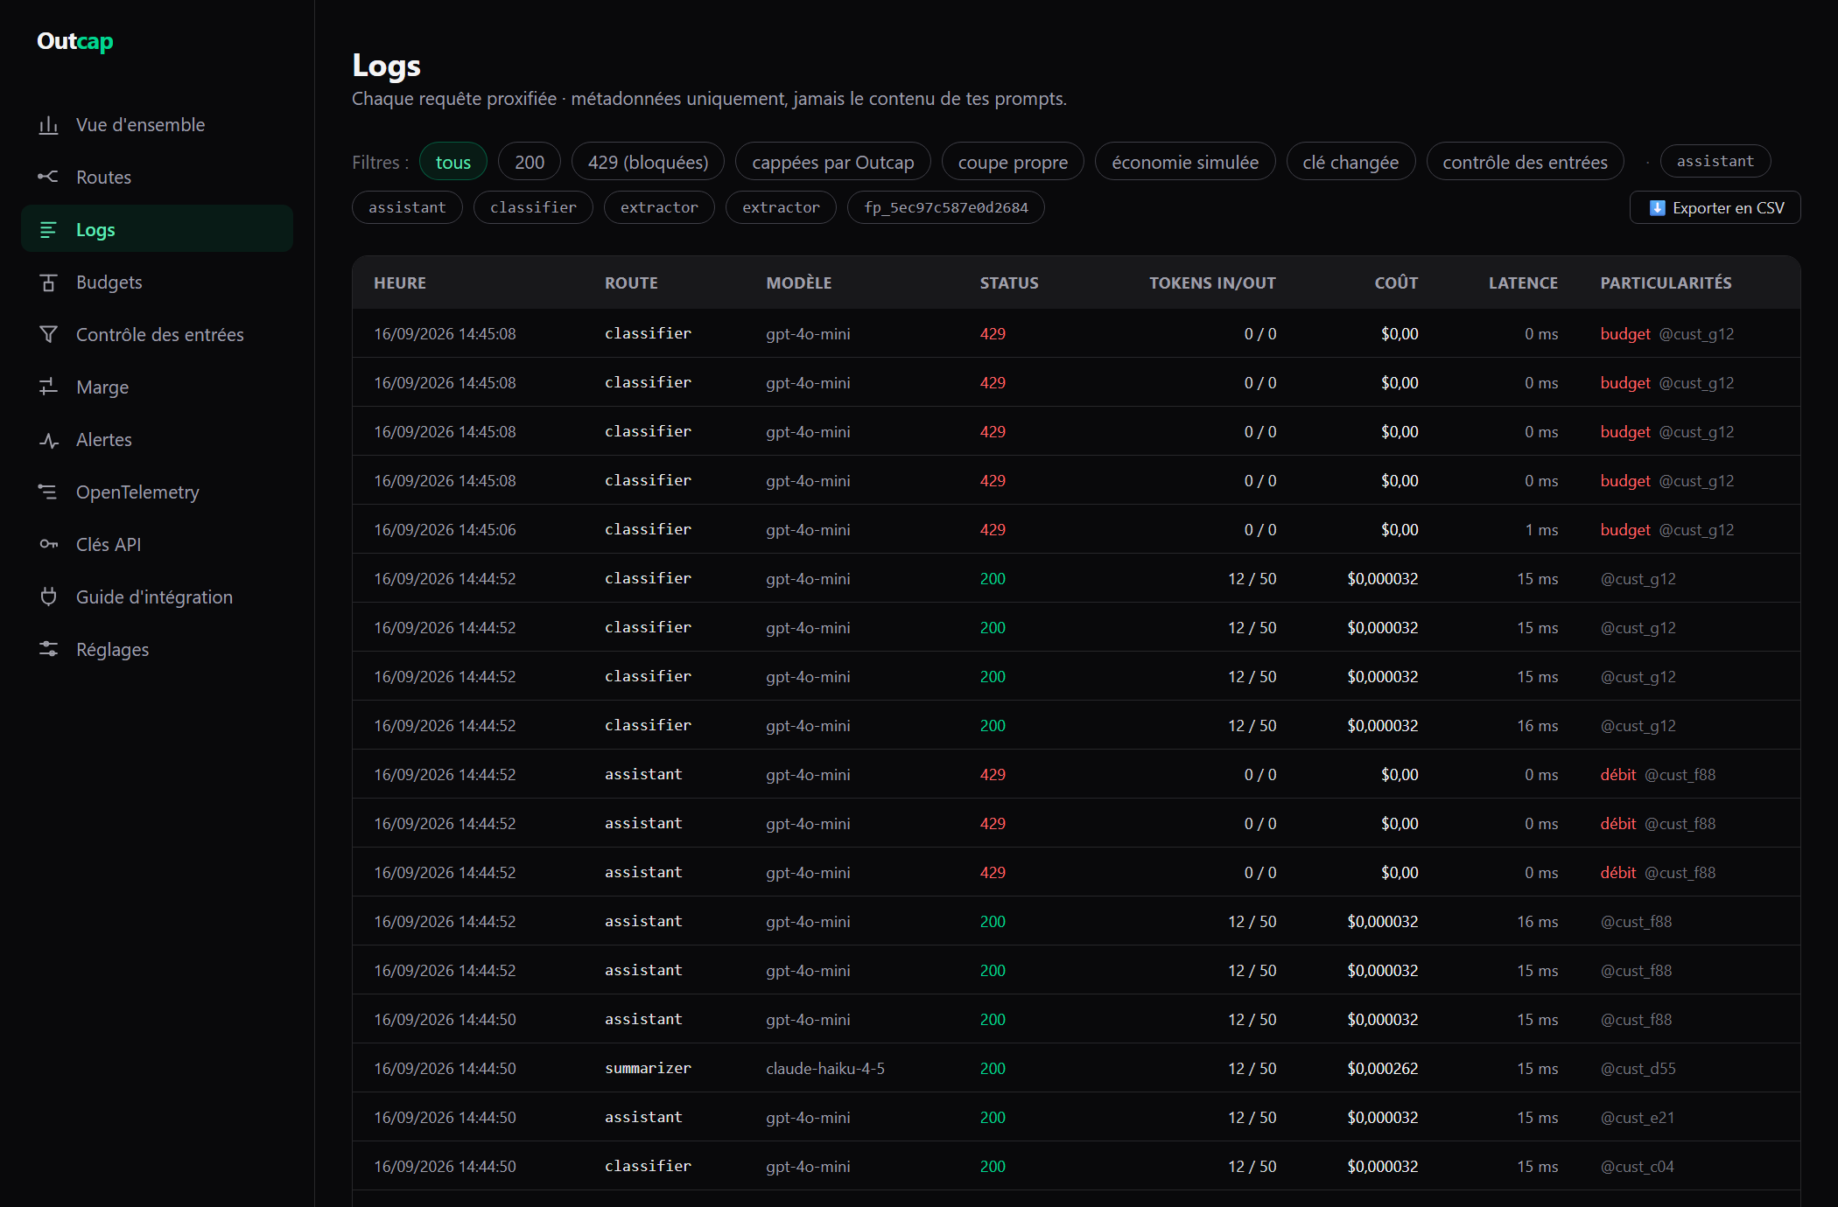Click the summarizer route cell
Image resolution: width=1838 pixels, height=1207 pixels.
[x=648, y=1068]
